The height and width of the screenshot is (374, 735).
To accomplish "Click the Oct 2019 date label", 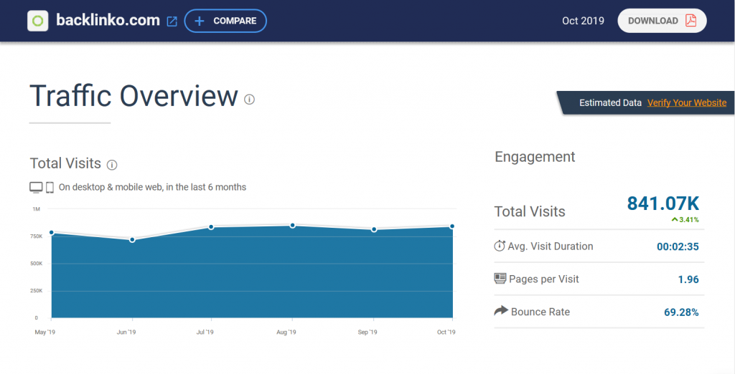I will 583,21.
